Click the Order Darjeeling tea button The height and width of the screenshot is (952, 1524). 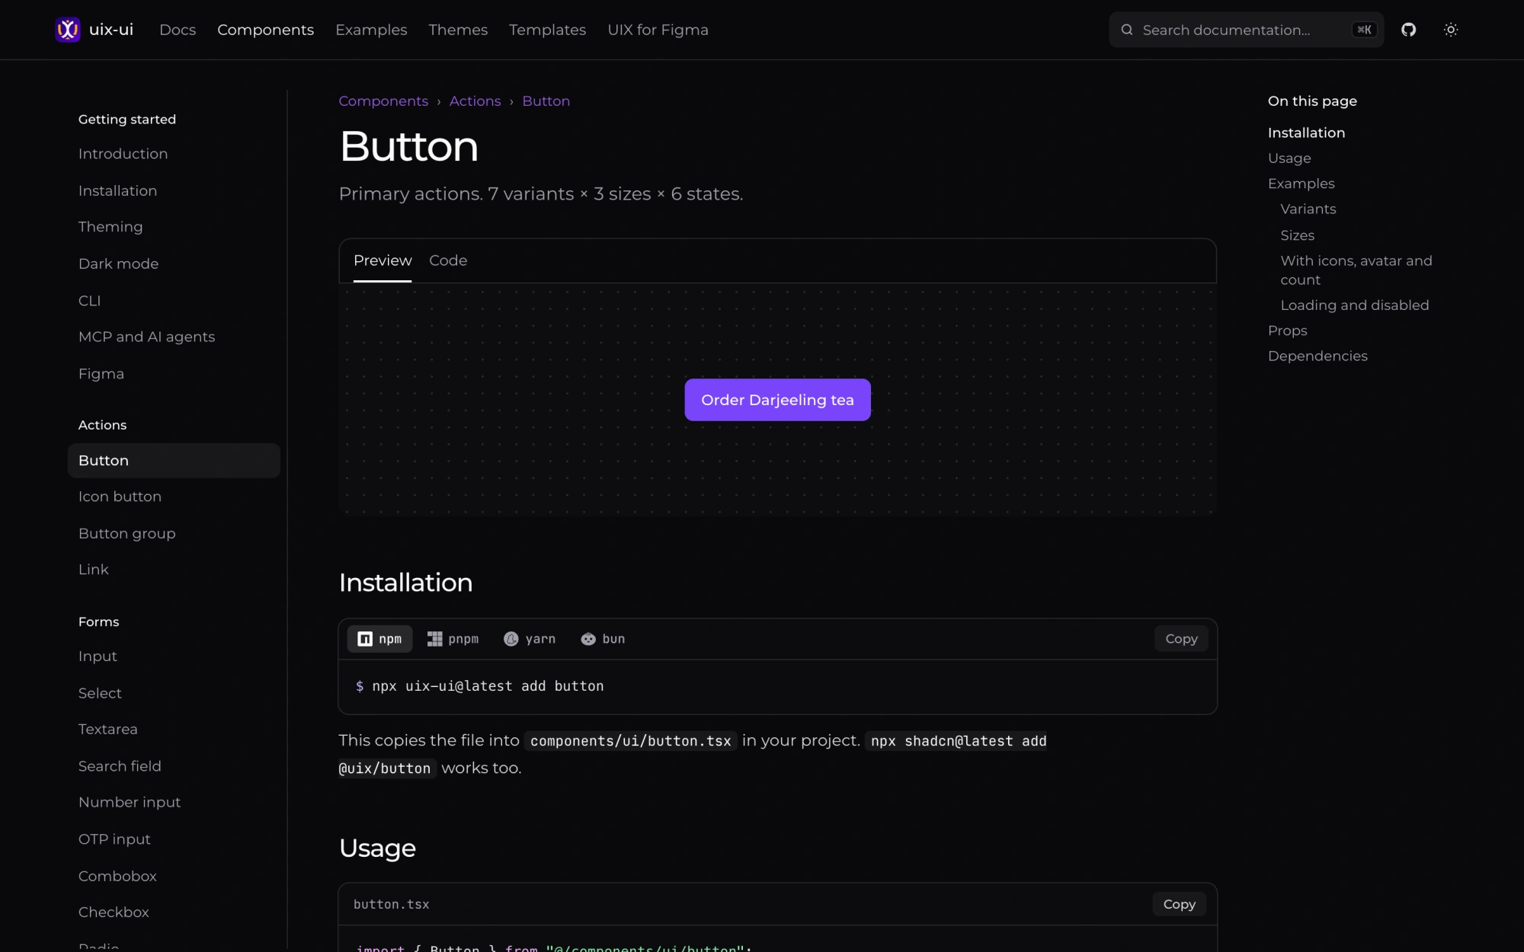click(x=777, y=400)
